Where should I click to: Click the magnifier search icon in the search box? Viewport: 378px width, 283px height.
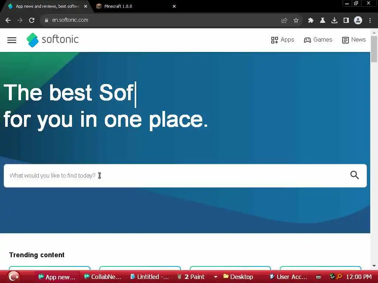coord(354,175)
